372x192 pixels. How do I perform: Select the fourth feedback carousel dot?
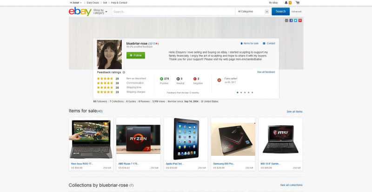click(x=249, y=93)
